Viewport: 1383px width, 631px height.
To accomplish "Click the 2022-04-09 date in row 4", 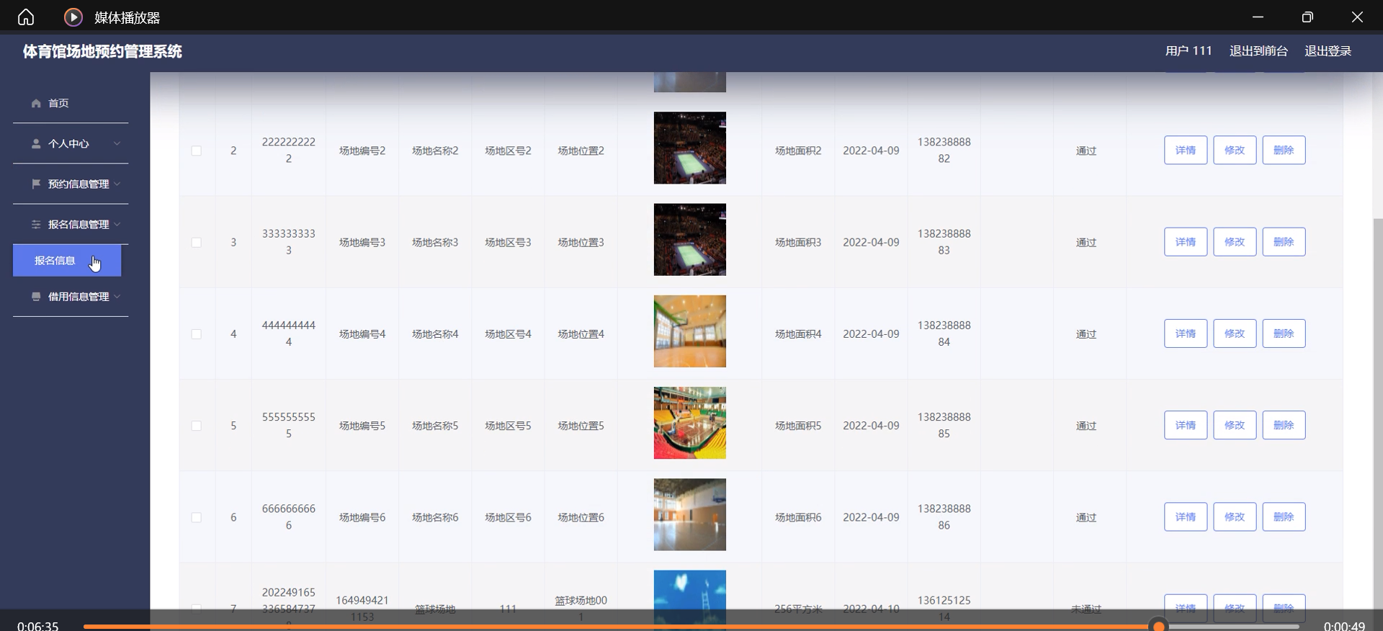I will (x=871, y=334).
